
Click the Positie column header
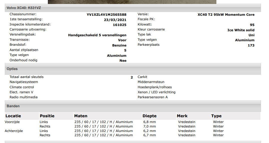coord(47,116)
